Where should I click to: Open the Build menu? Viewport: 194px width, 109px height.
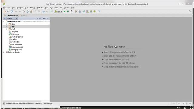46,8
